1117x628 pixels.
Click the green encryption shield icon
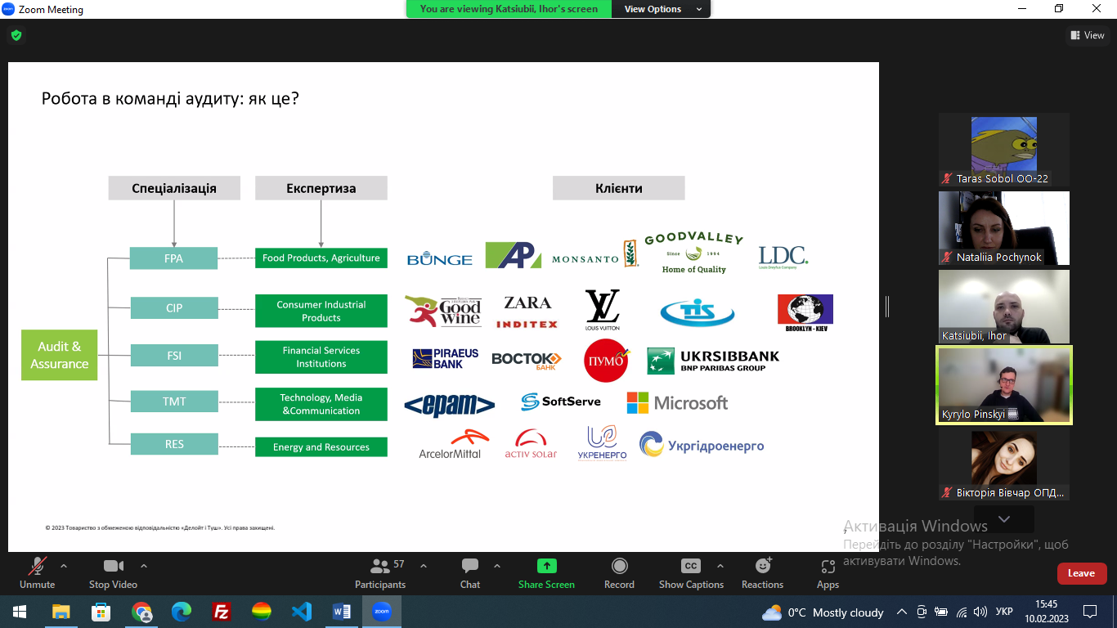(x=16, y=35)
